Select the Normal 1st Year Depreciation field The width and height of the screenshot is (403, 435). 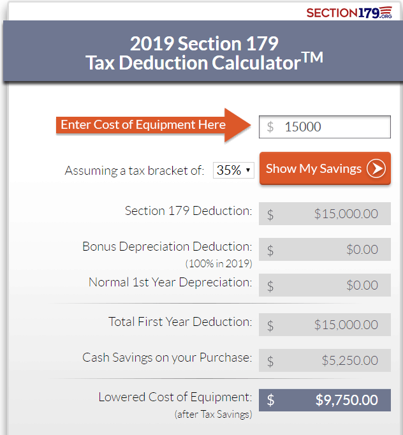click(x=325, y=285)
